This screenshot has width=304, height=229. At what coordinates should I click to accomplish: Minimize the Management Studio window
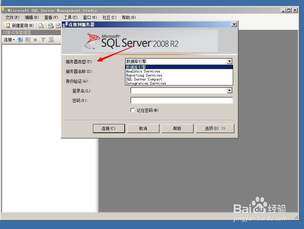pyautogui.click(x=283, y=10)
